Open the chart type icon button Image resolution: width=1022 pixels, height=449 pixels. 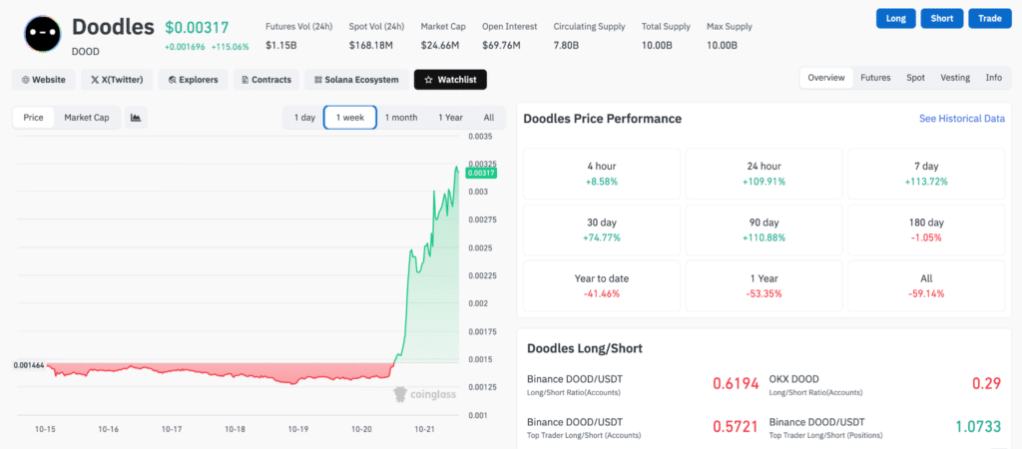[136, 118]
